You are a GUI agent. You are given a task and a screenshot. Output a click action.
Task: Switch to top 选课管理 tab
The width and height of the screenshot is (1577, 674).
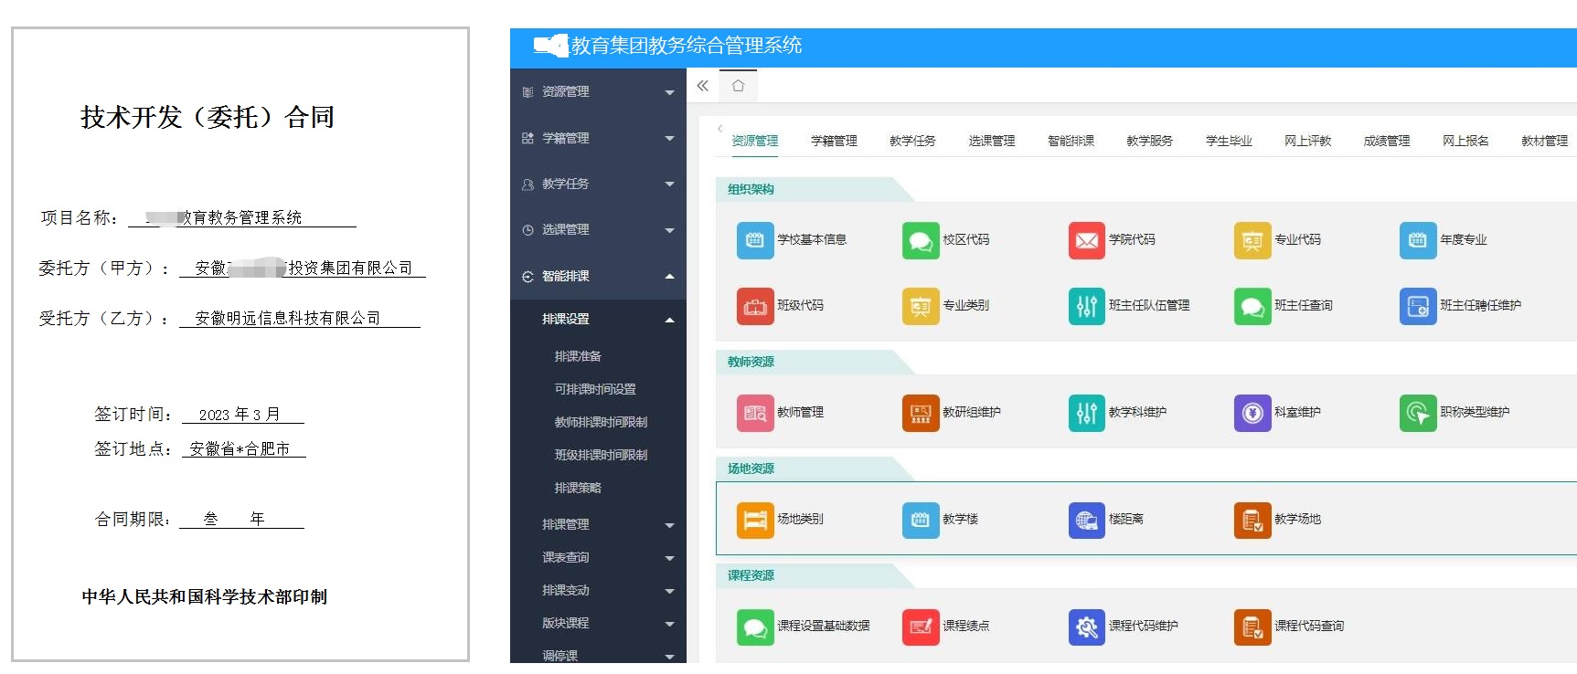(x=992, y=141)
